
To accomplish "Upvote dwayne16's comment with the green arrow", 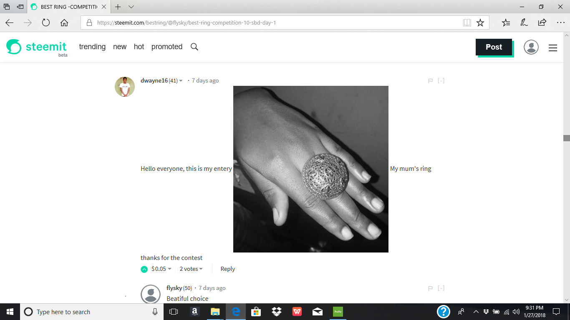I will (x=143, y=269).
